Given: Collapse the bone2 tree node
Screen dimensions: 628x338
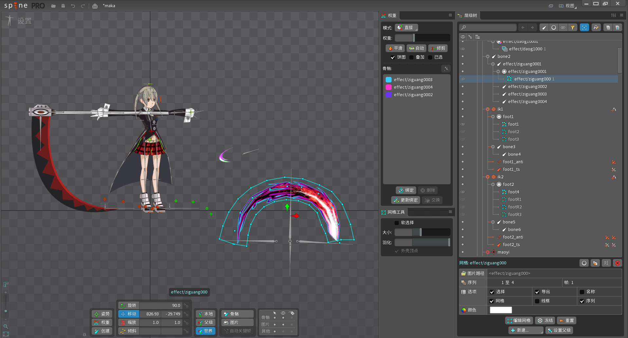Looking at the screenshot, I should (x=488, y=57).
